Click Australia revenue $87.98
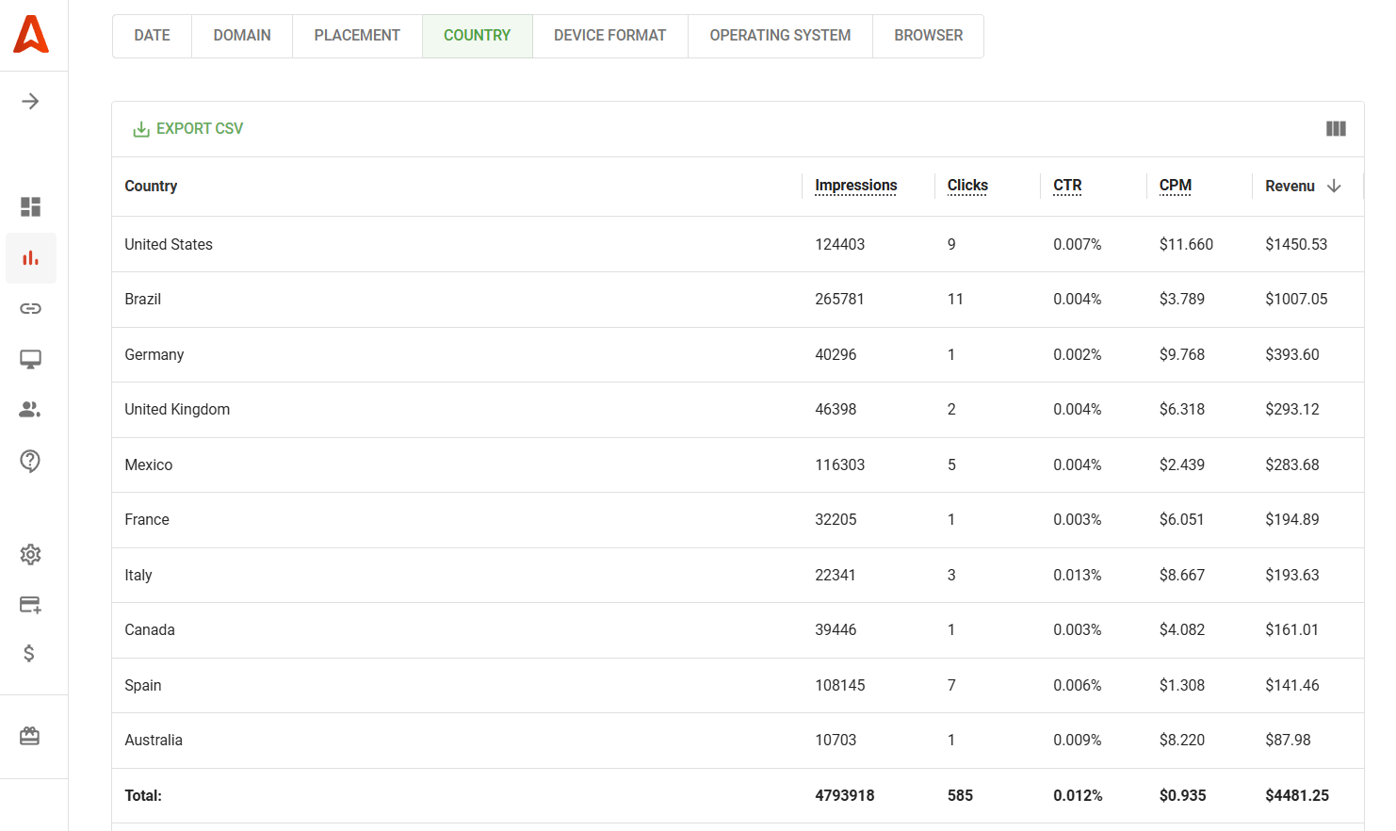 pyautogui.click(x=1288, y=740)
